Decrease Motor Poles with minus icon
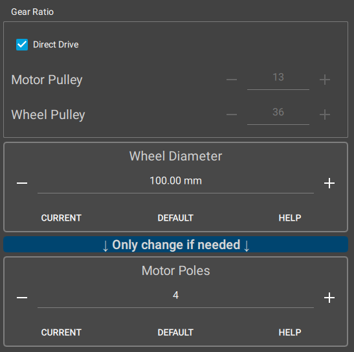 pyautogui.click(x=22, y=298)
